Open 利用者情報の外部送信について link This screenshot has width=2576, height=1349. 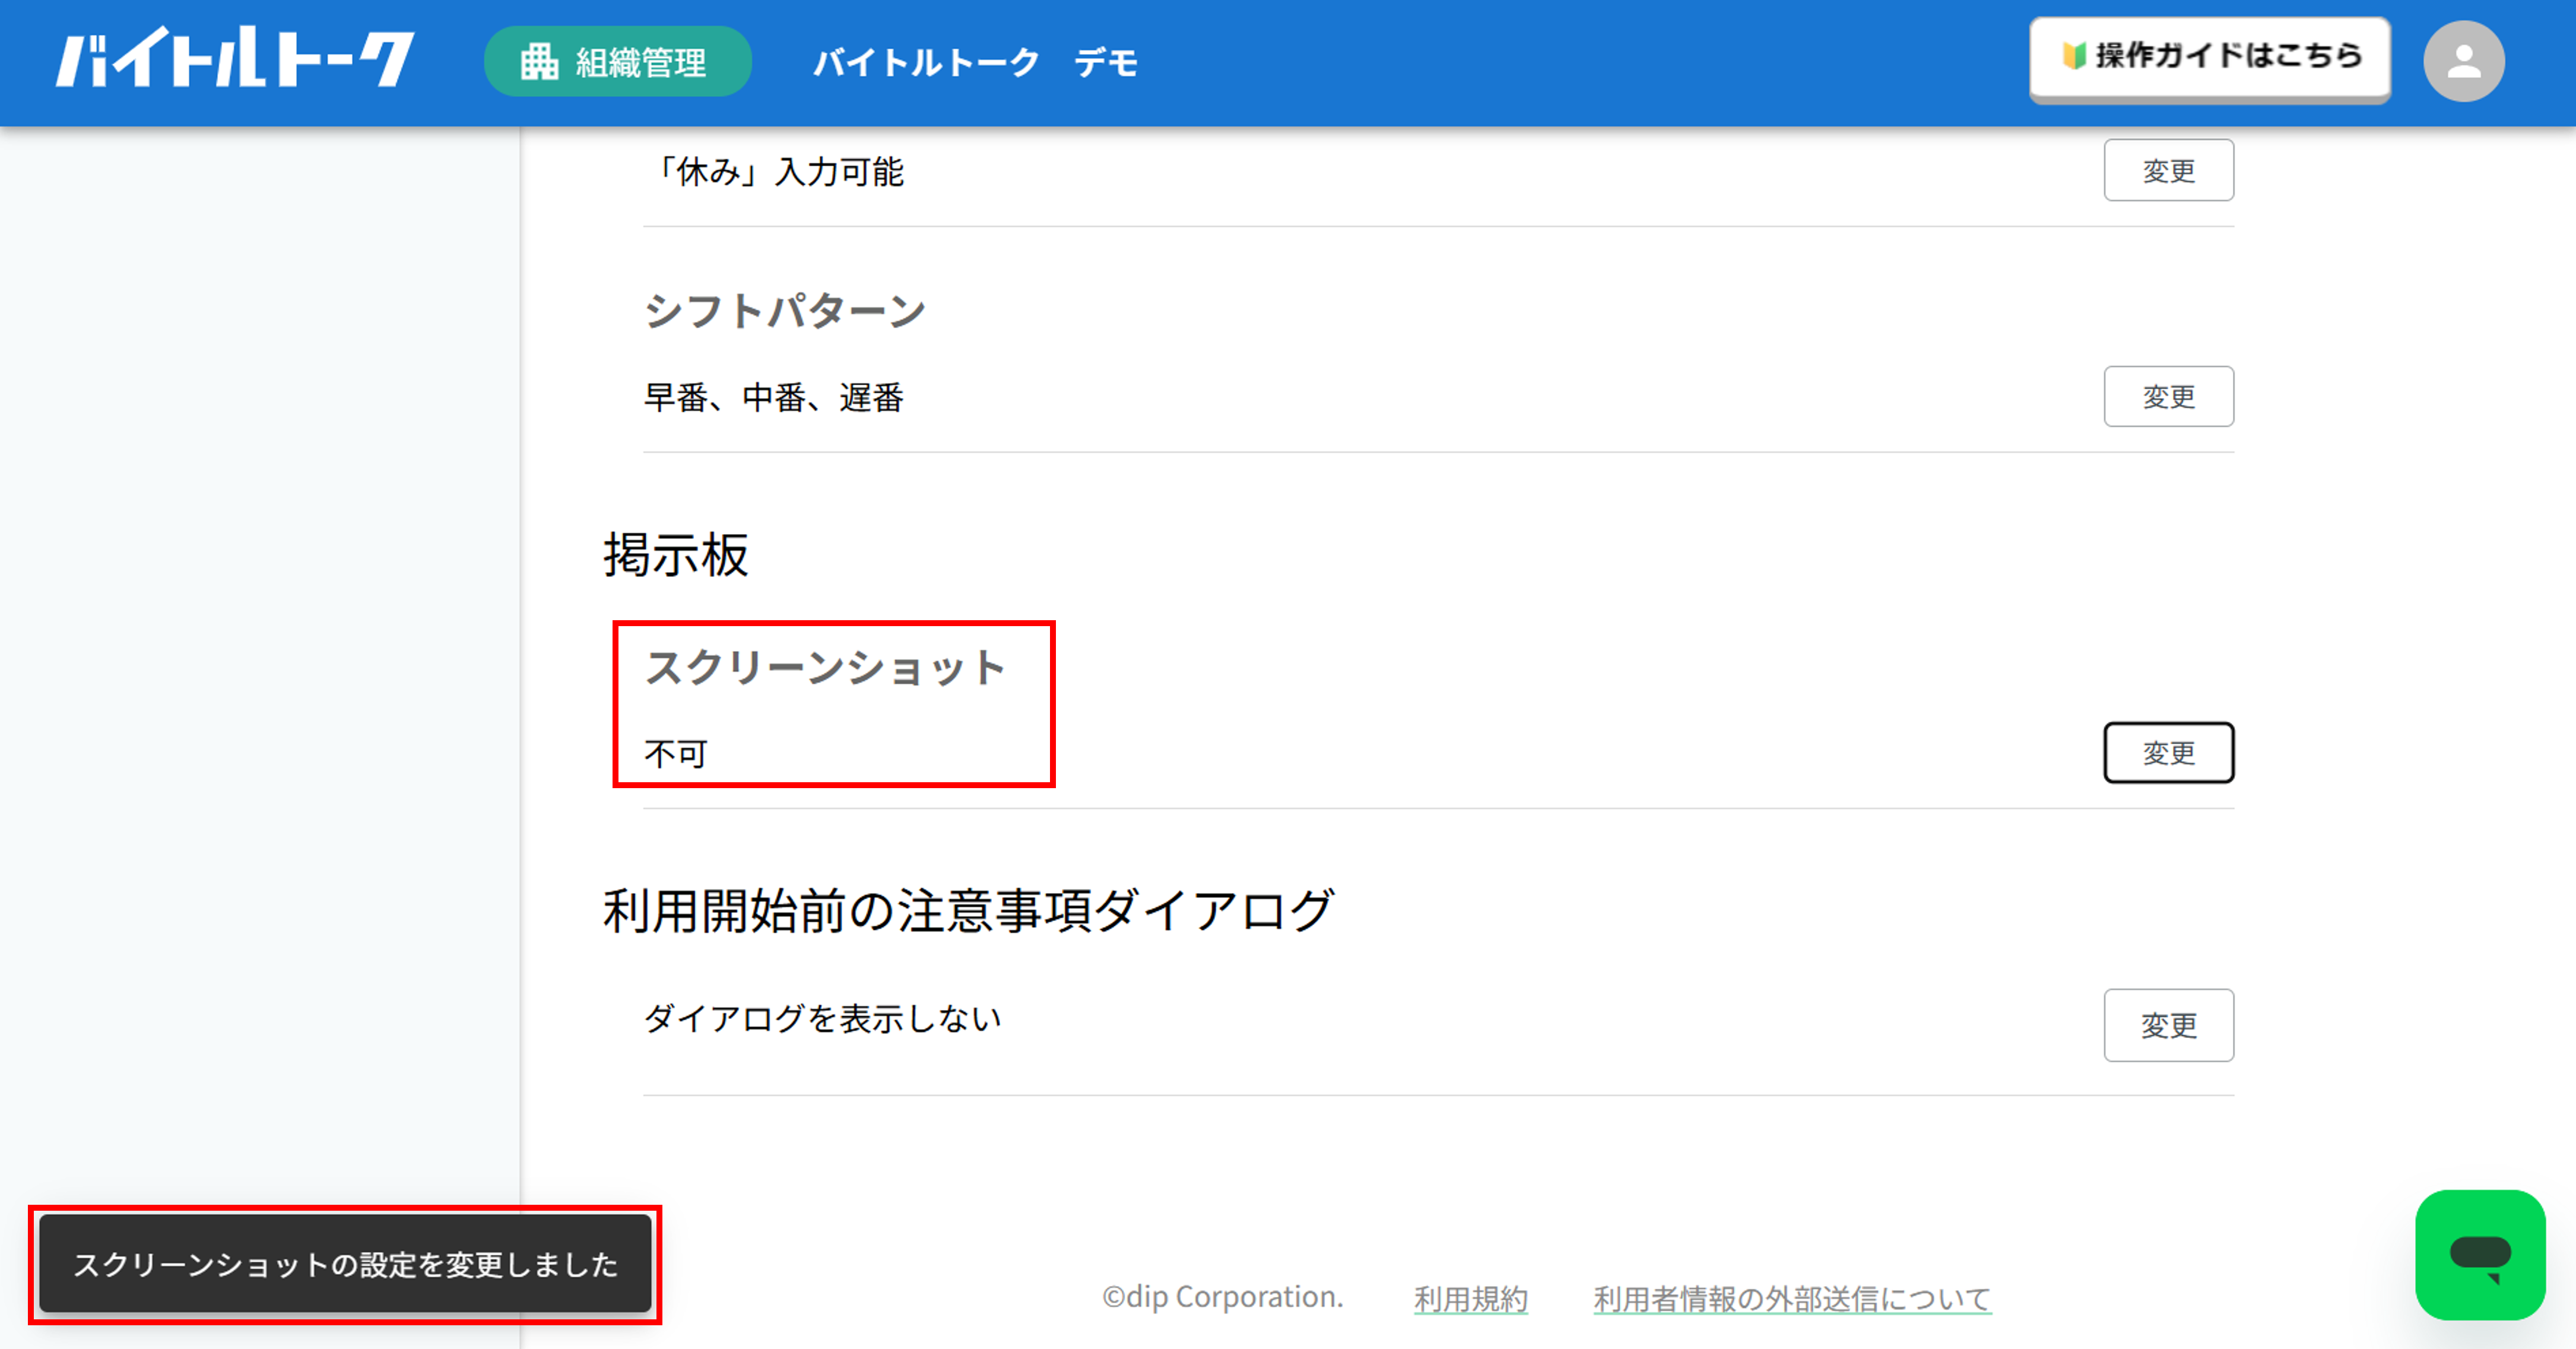click(1792, 1298)
